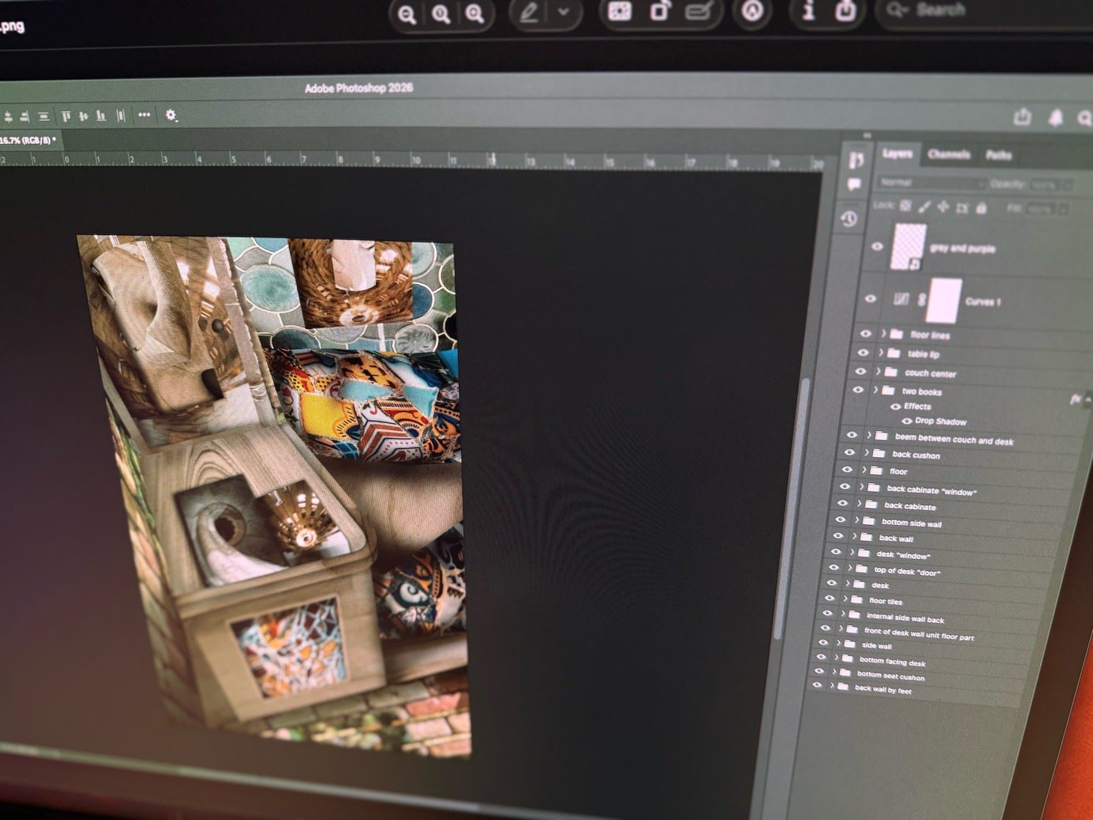
Task: Expand the floor lines group
Action: 884,333
